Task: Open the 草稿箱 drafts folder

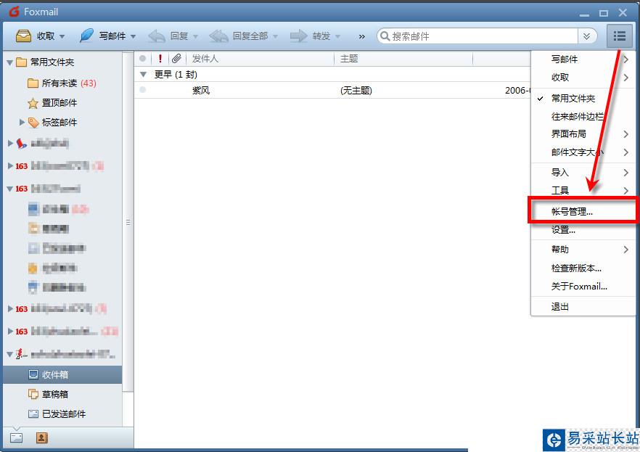Action: (x=54, y=394)
